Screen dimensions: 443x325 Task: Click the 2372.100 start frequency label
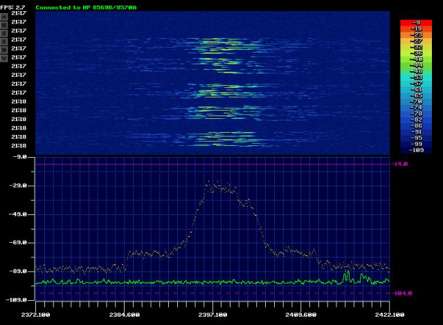click(x=35, y=315)
